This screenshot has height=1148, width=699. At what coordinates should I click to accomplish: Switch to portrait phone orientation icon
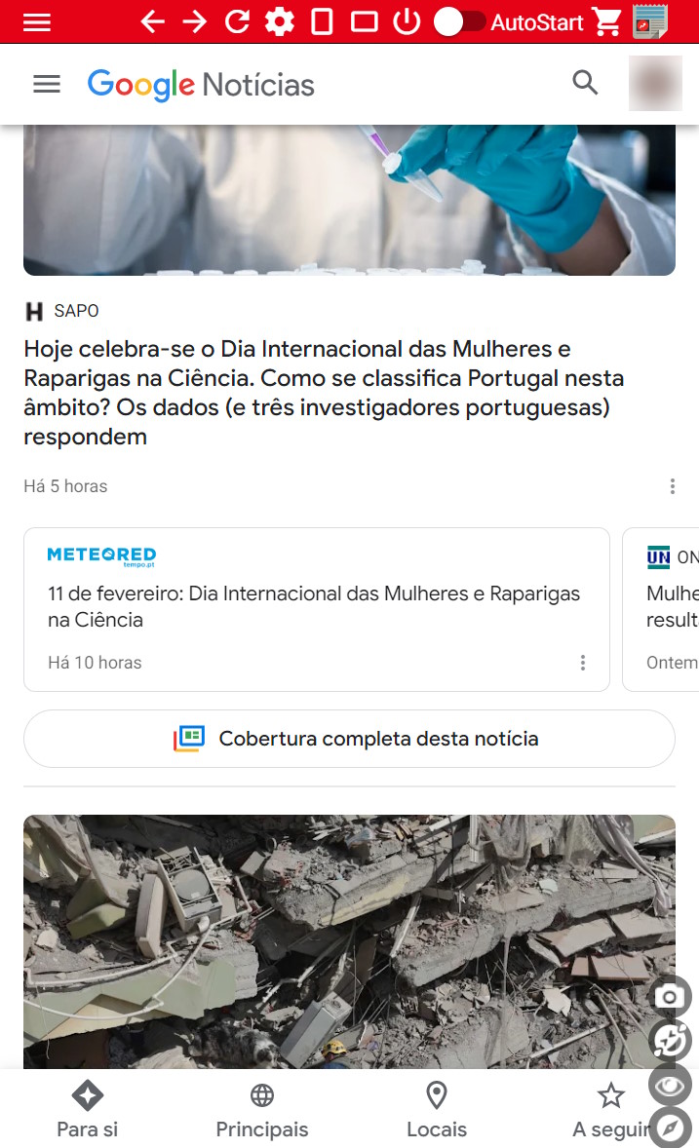[322, 22]
